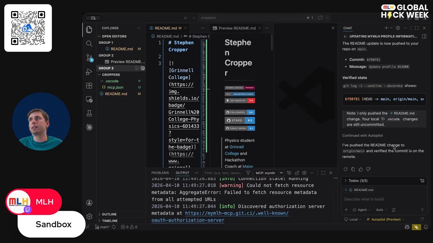Screen dimensions: 433x243
Task: Toggle the Output filter funnel icon
Action: tap(248, 173)
